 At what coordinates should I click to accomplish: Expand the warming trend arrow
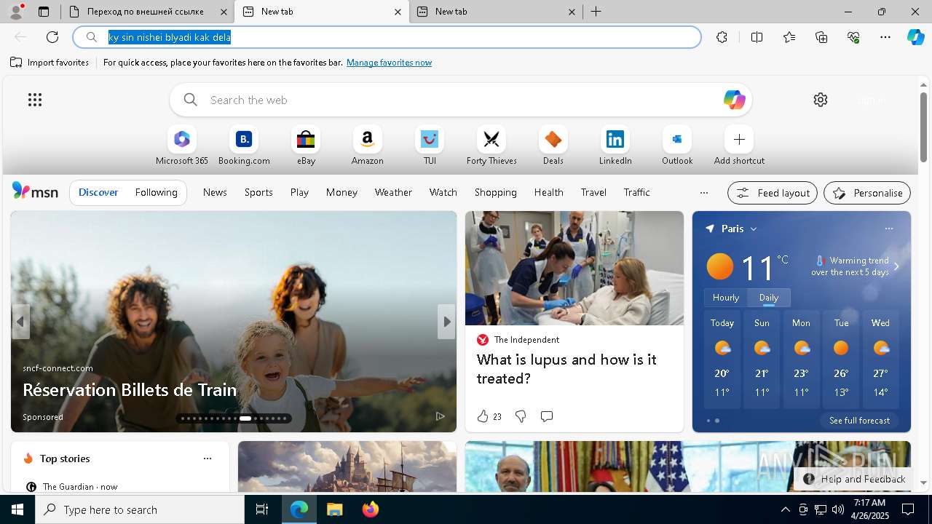click(x=896, y=266)
